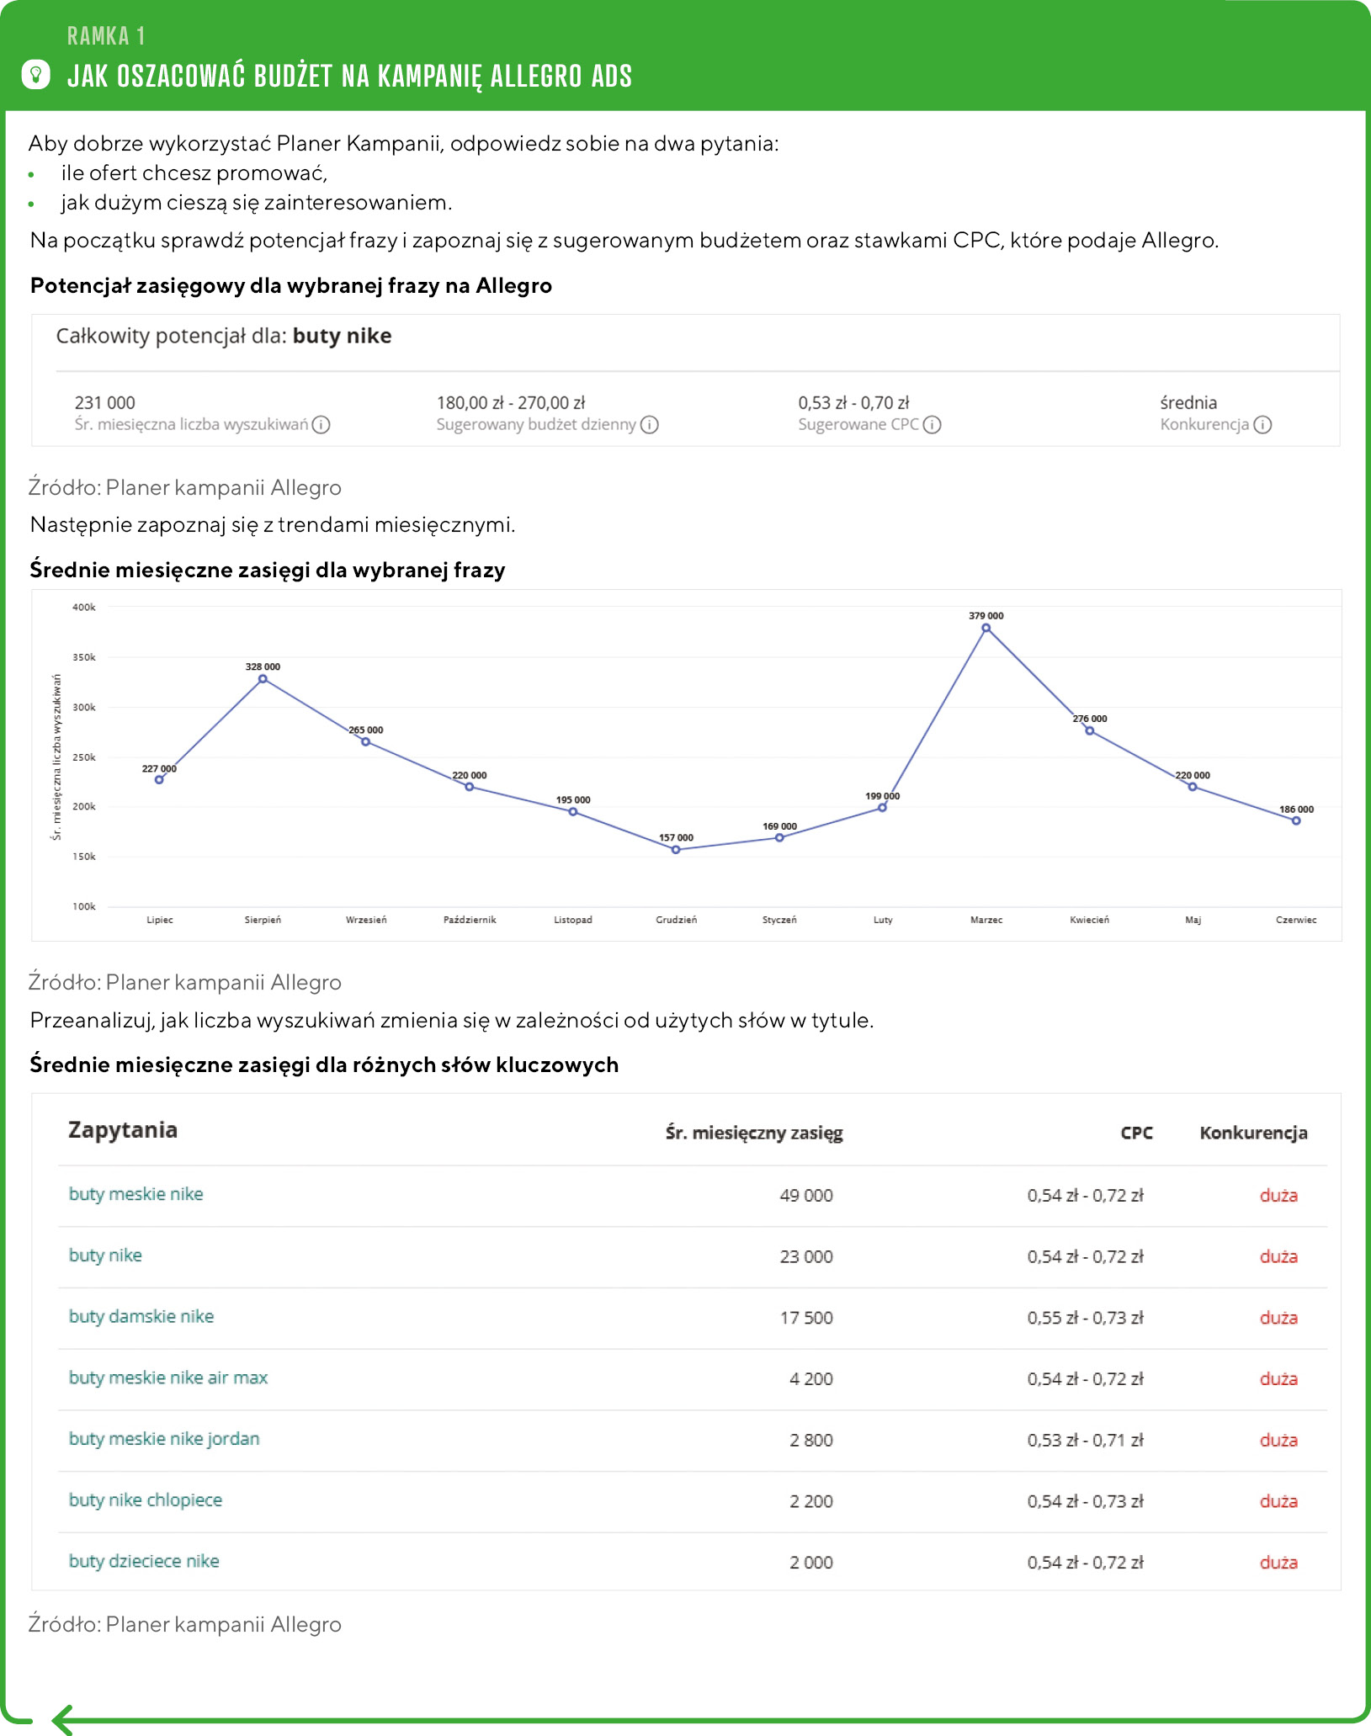Click the CPC column header

click(x=1136, y=1133)
